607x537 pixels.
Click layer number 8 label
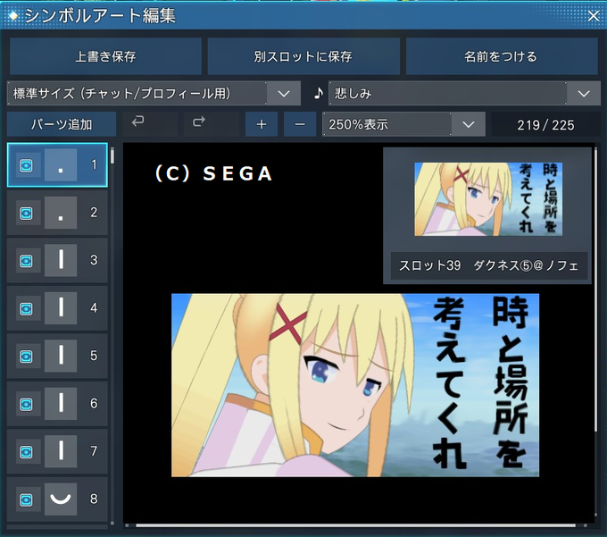pyautogui.click(x=94, y=499)
